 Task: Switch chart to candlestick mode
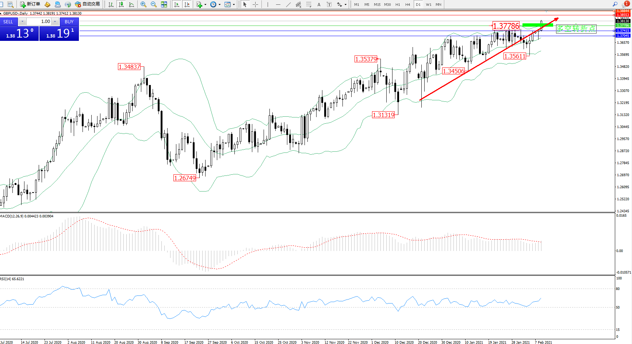121,4
